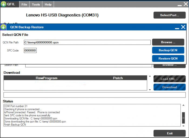Click the QCN File Path field

click(87, 42)
